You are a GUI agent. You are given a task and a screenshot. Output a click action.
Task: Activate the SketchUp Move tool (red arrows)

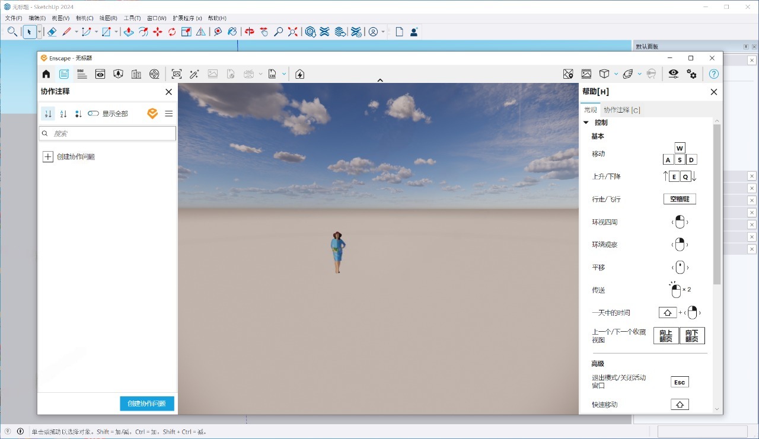(157, 32)
